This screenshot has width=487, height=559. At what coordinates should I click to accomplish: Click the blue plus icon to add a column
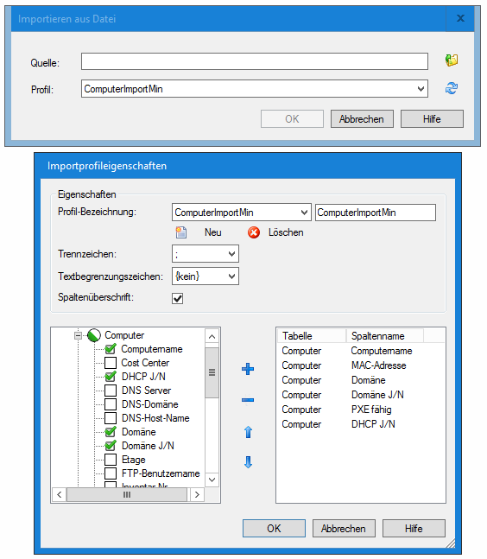(248, 369)
